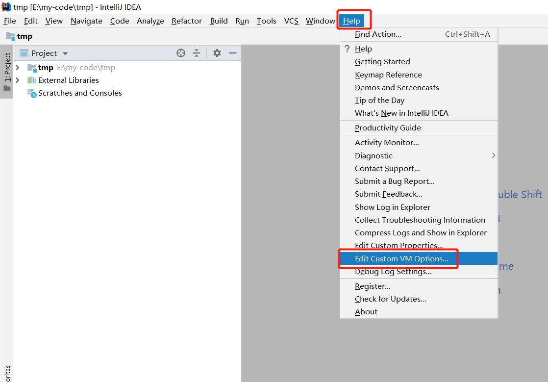The height and width of the screenshot is (382, 548).
Task: Select Collect Troubleshooting Information
Action: [x=419, y=220]
